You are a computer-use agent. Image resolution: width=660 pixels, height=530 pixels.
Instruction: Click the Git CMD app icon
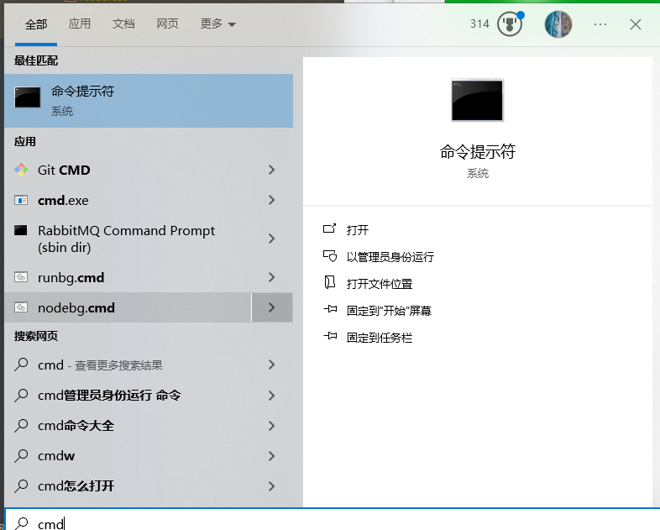click(22, 170)
